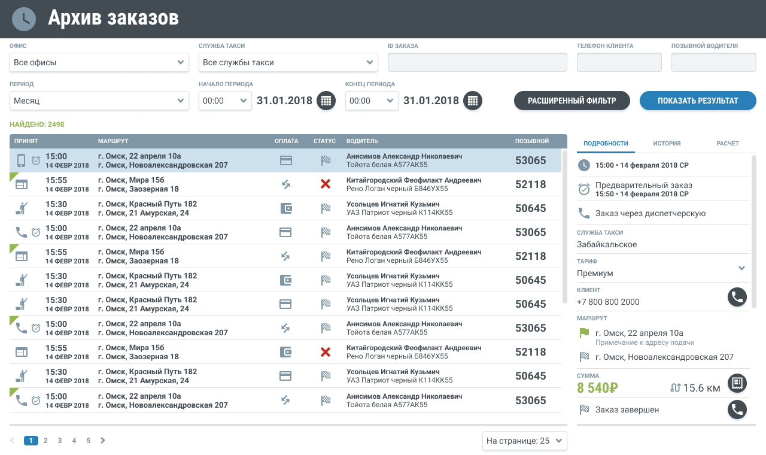This screenshot has width=766, height=455.
Task: Click the clock icon in the header
Action: (x=23, y=19)
